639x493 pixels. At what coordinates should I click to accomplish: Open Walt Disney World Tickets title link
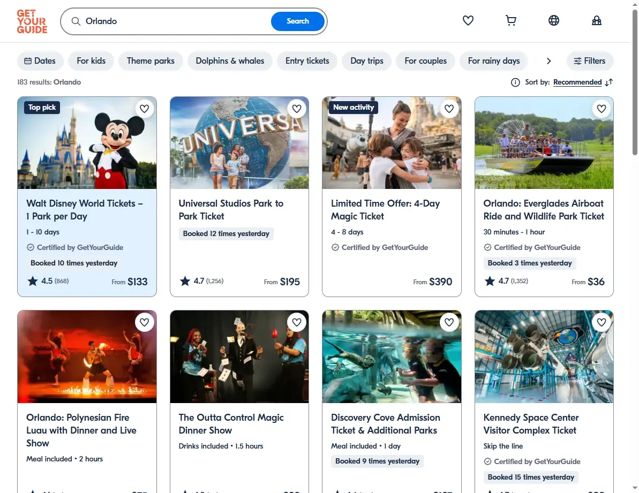click(x=84, y=210)
